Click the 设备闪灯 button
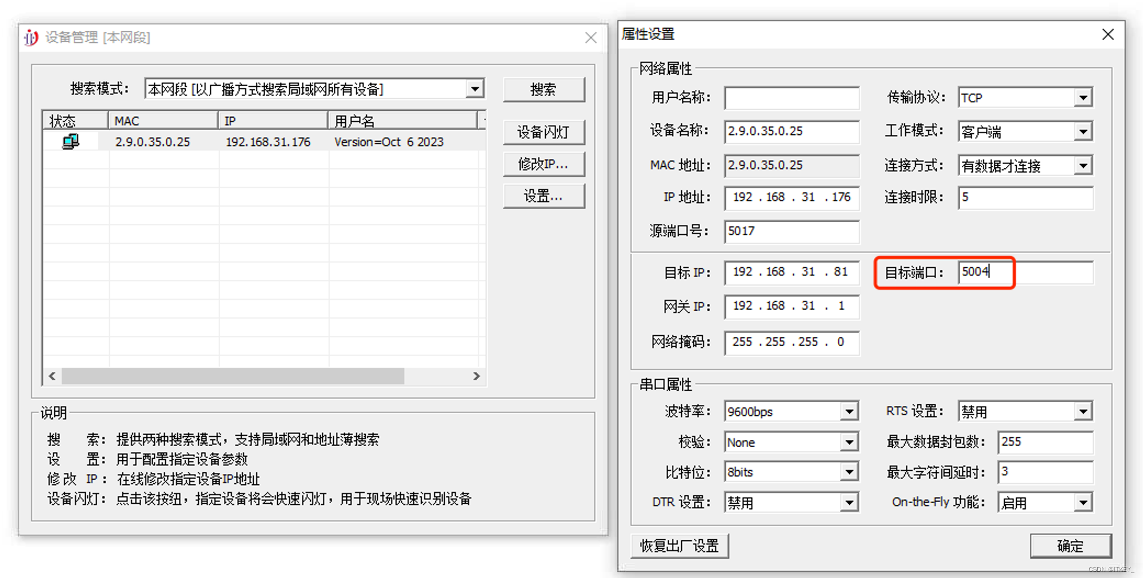The height and width of the screenshot is (578, 1143). click(543, 132)
